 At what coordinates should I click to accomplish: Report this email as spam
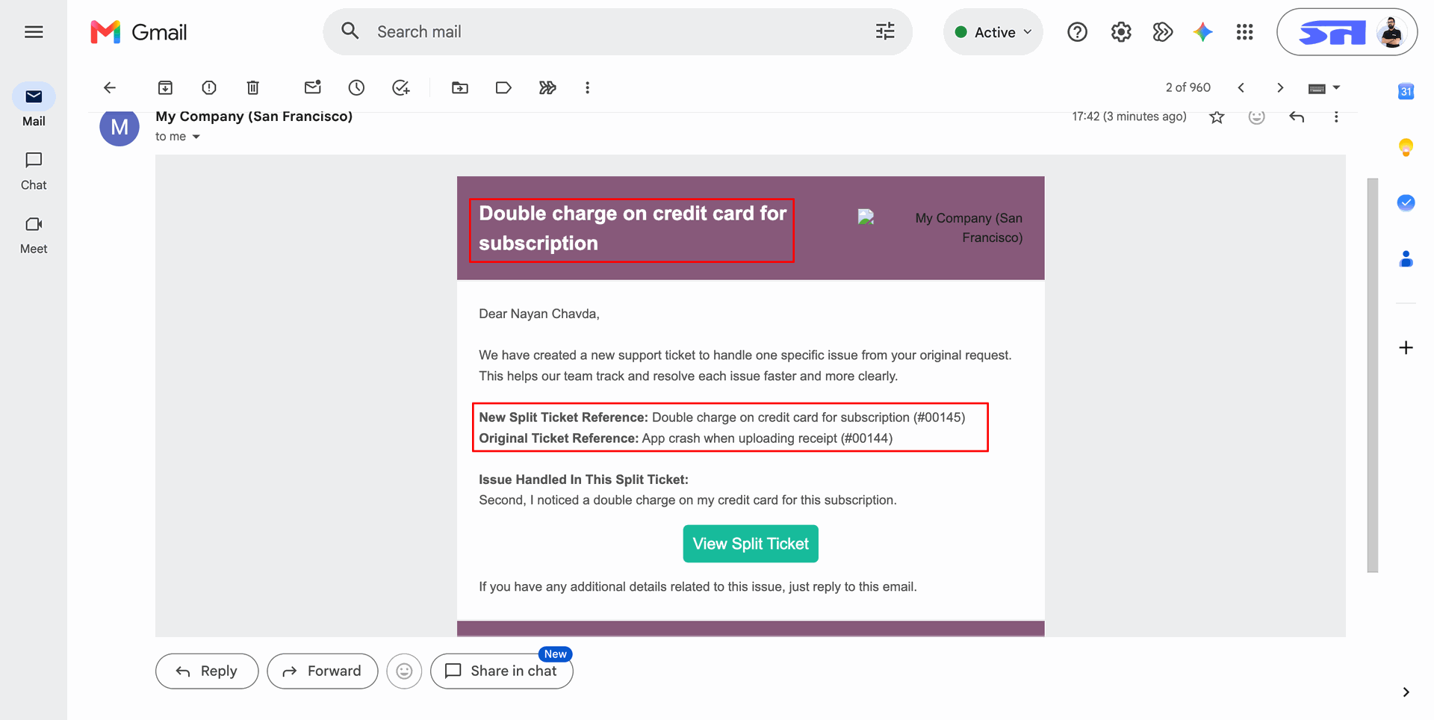click(x=209, y=88)
